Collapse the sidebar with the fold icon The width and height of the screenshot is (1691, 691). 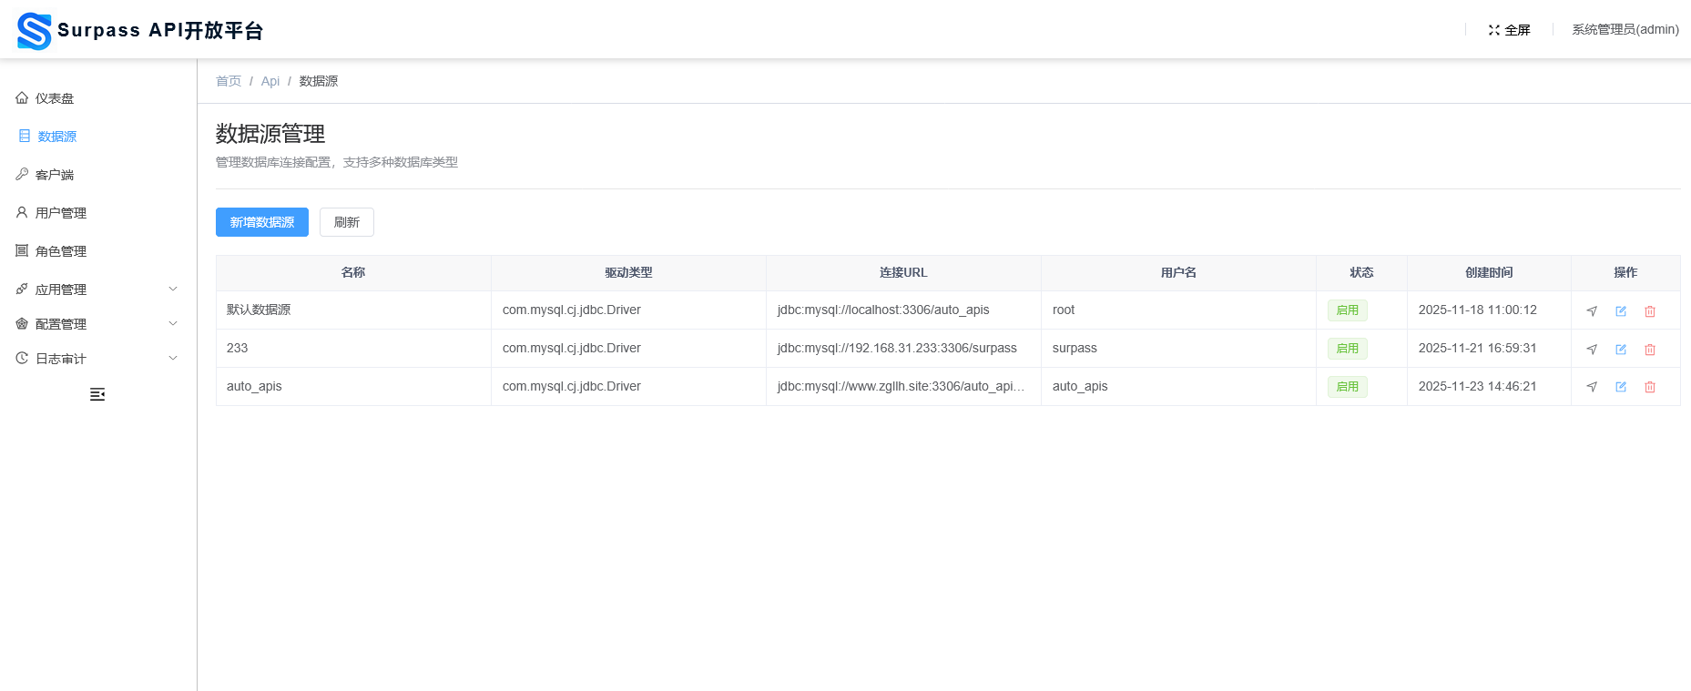[97, 394]
